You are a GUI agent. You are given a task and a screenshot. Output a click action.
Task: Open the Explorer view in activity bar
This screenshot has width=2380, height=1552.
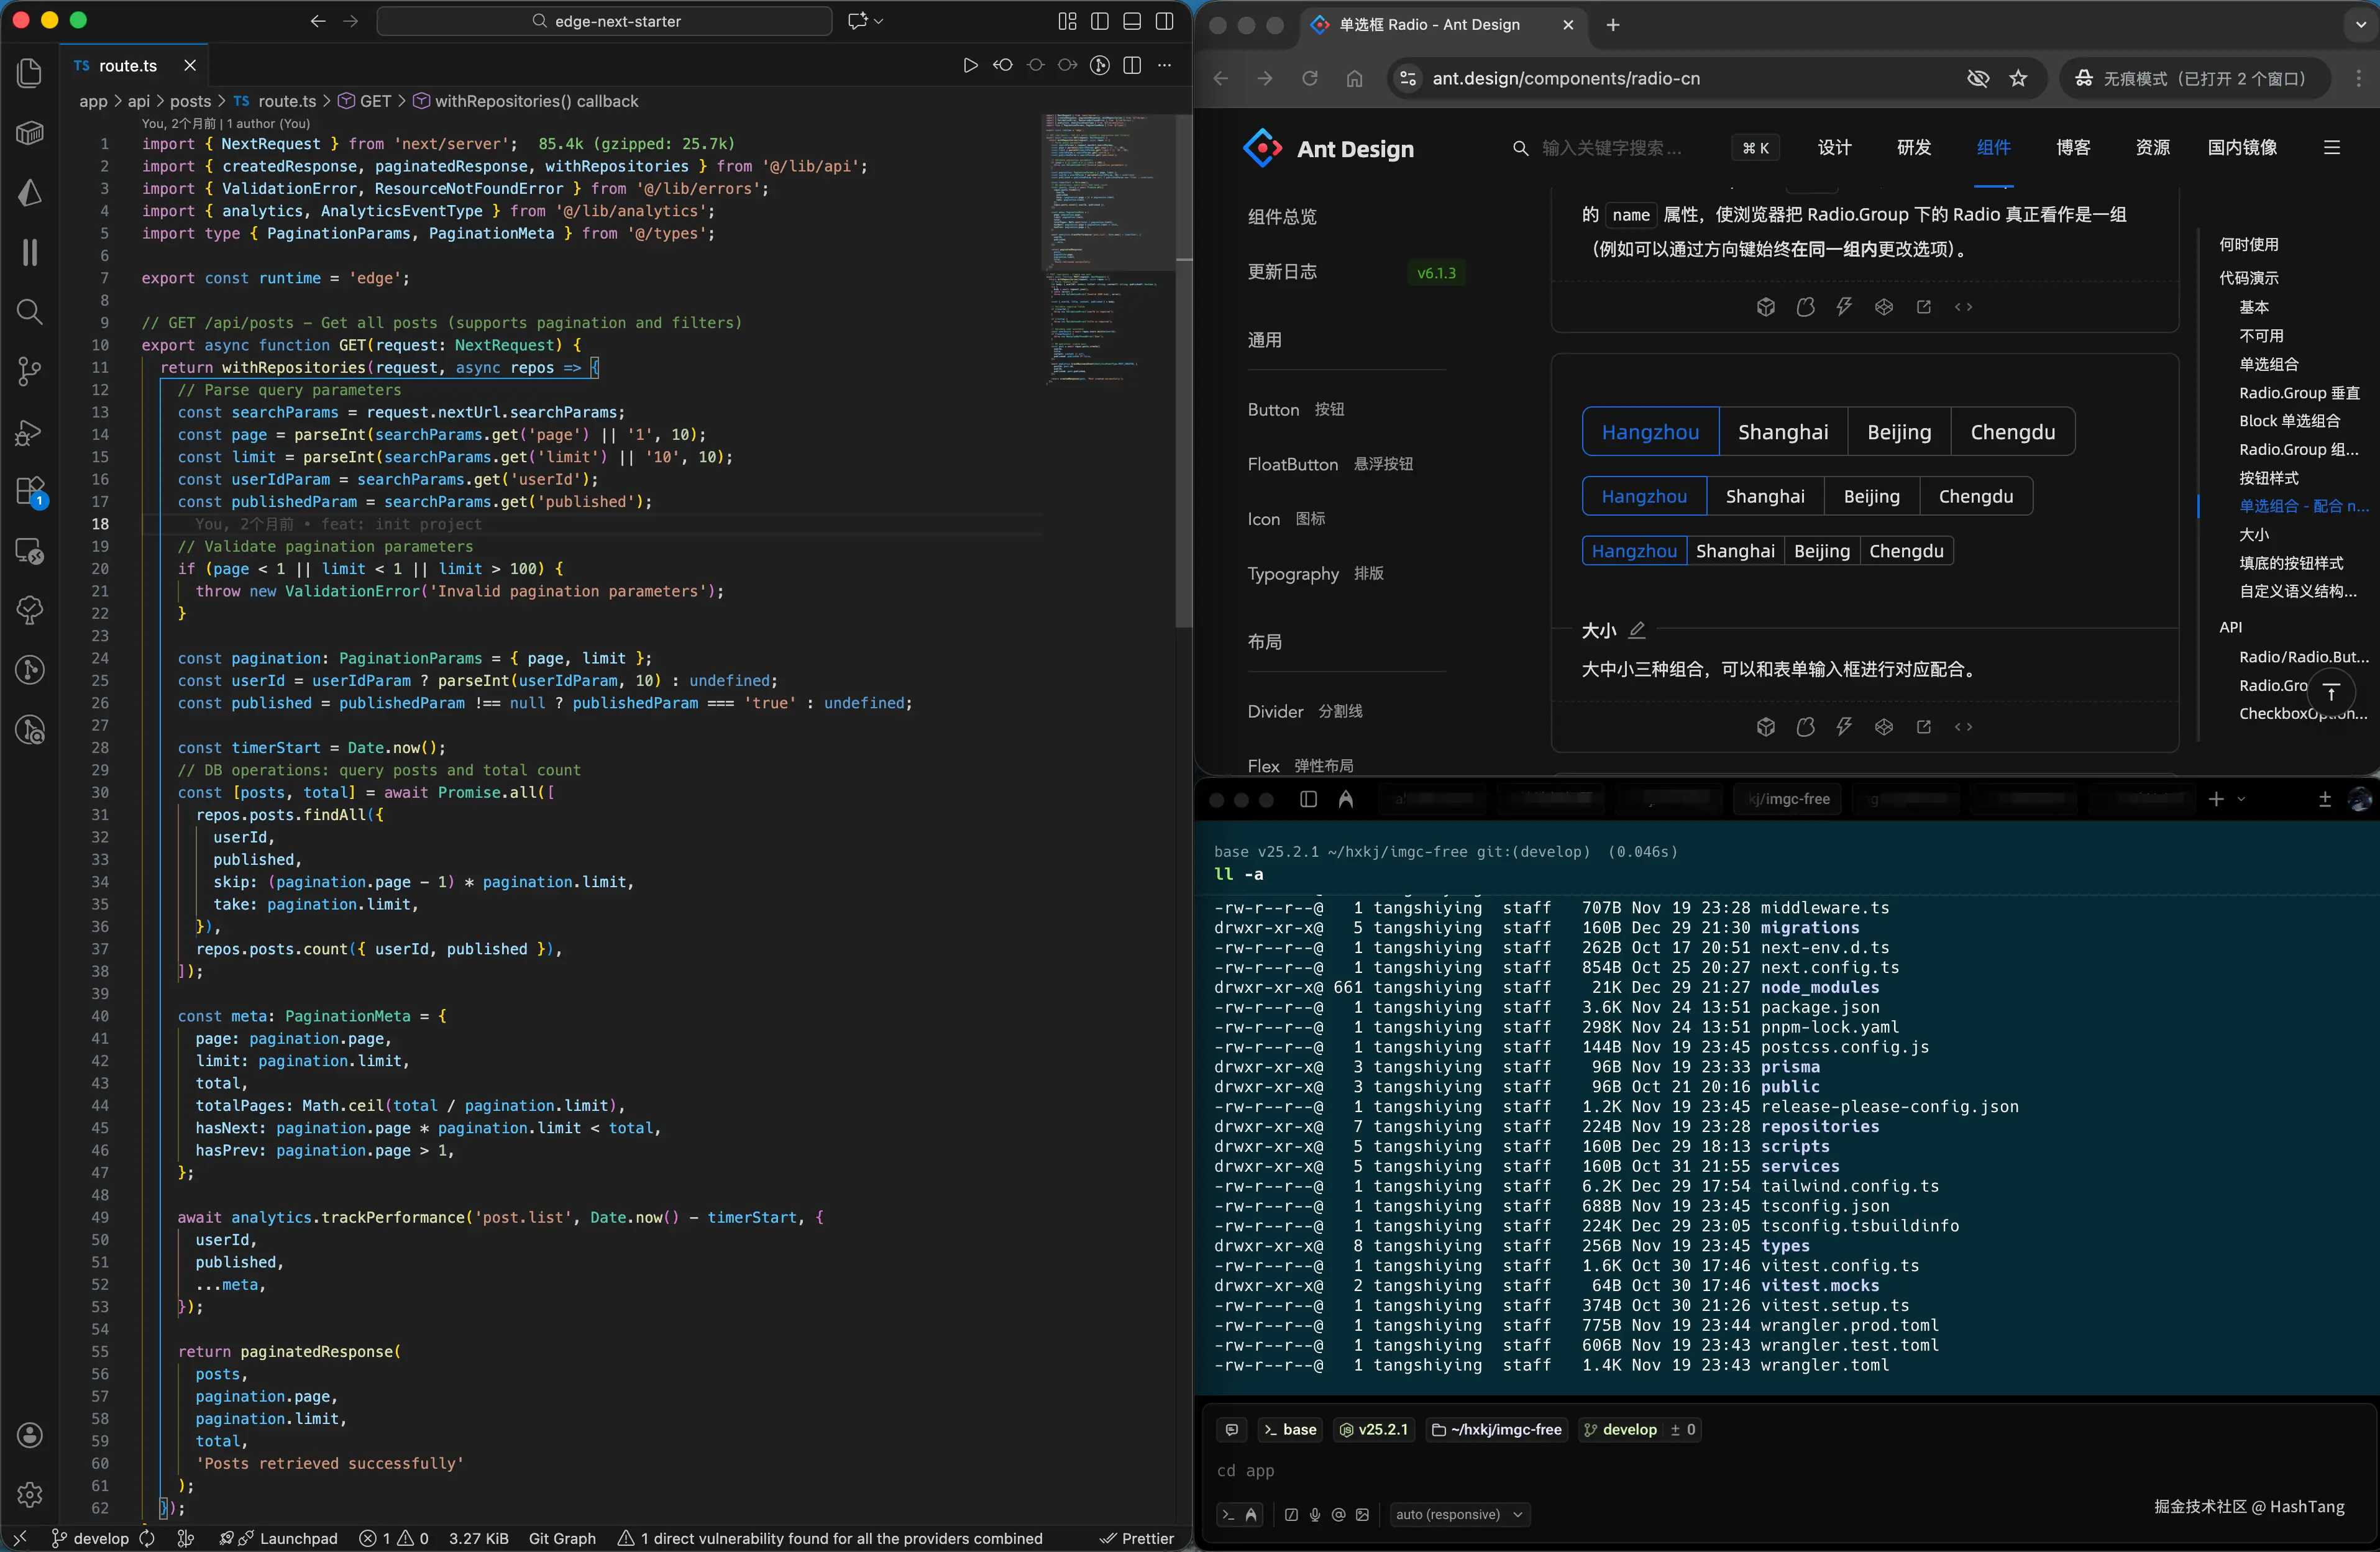click(x=30, y=73)
